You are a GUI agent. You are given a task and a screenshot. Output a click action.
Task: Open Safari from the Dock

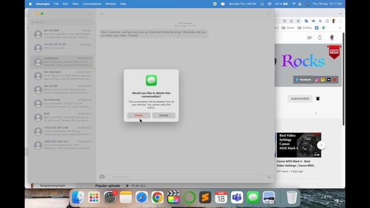pos(142,197)
